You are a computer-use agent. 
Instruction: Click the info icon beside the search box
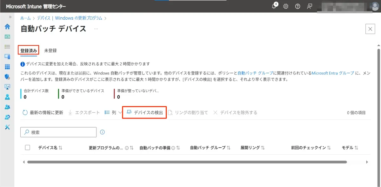tap(102, 132)
